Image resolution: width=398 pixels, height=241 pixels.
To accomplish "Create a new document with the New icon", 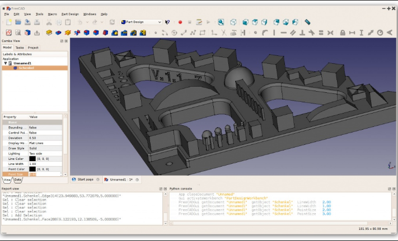I will [9, 22].
